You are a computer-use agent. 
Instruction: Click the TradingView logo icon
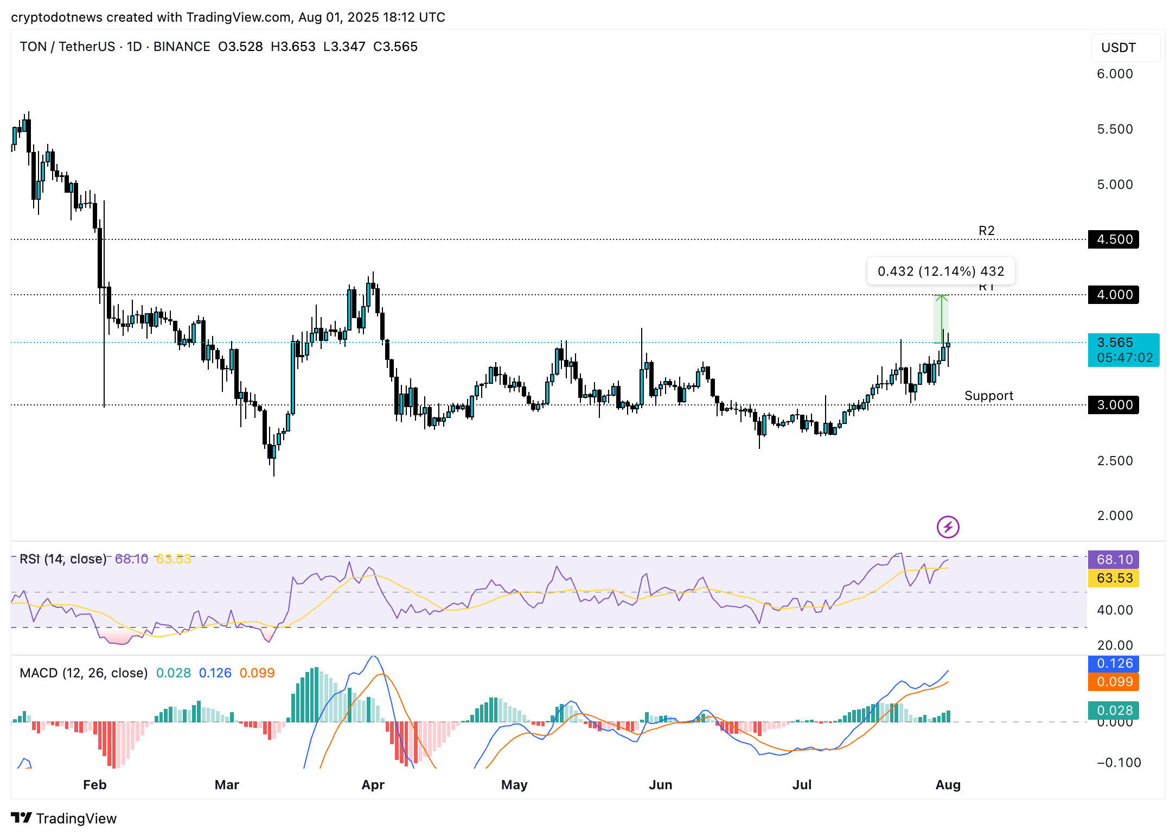[x=22, y=817]
